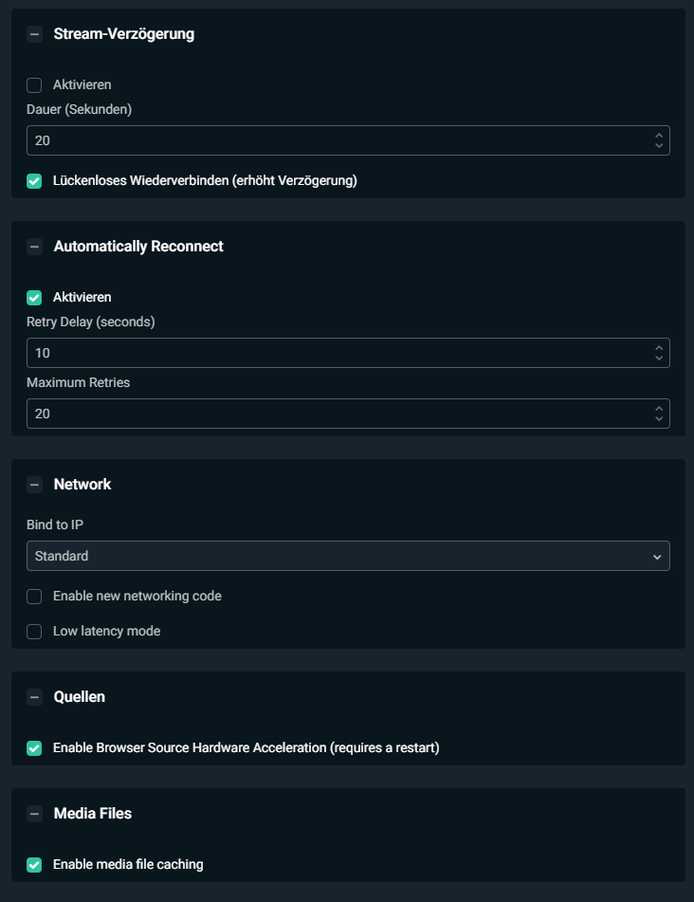The height and width of the screenshot is (902, 694).
Task: Open the Bind to IP dropdown
Action: [348, 556]
